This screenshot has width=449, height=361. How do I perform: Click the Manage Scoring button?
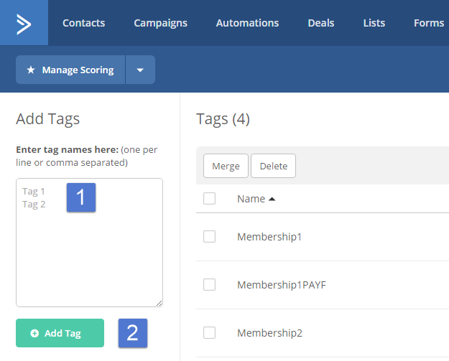point(70,70)
